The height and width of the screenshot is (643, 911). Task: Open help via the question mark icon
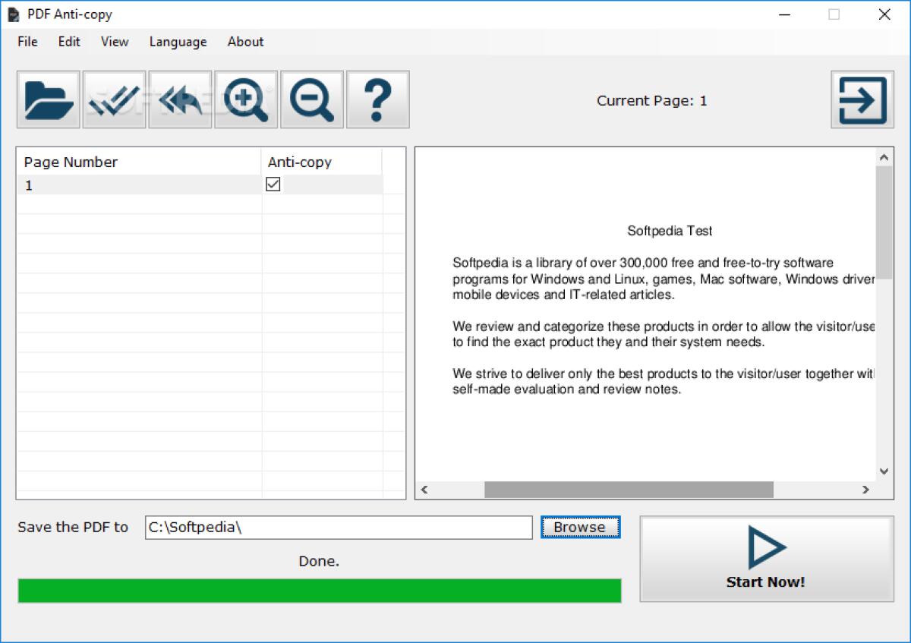378,99
